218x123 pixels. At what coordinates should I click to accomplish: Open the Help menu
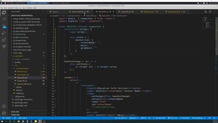[35, 8]
